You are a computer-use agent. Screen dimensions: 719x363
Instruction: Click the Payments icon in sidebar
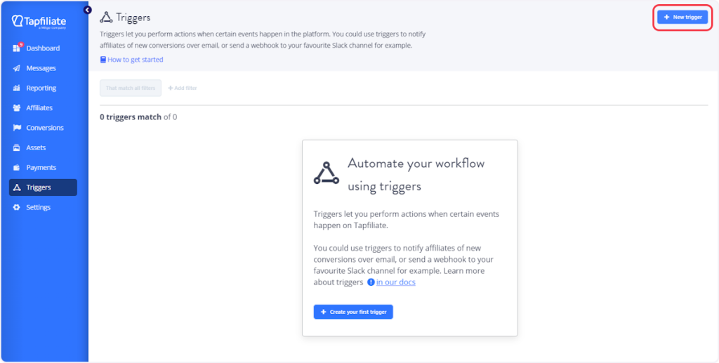(17, 168)
